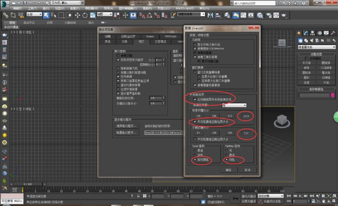Viewport: 338px width, 206px height.
Task: Open the 编辑(E) menu
Action: pyautogui.click(x=18, y=8)
